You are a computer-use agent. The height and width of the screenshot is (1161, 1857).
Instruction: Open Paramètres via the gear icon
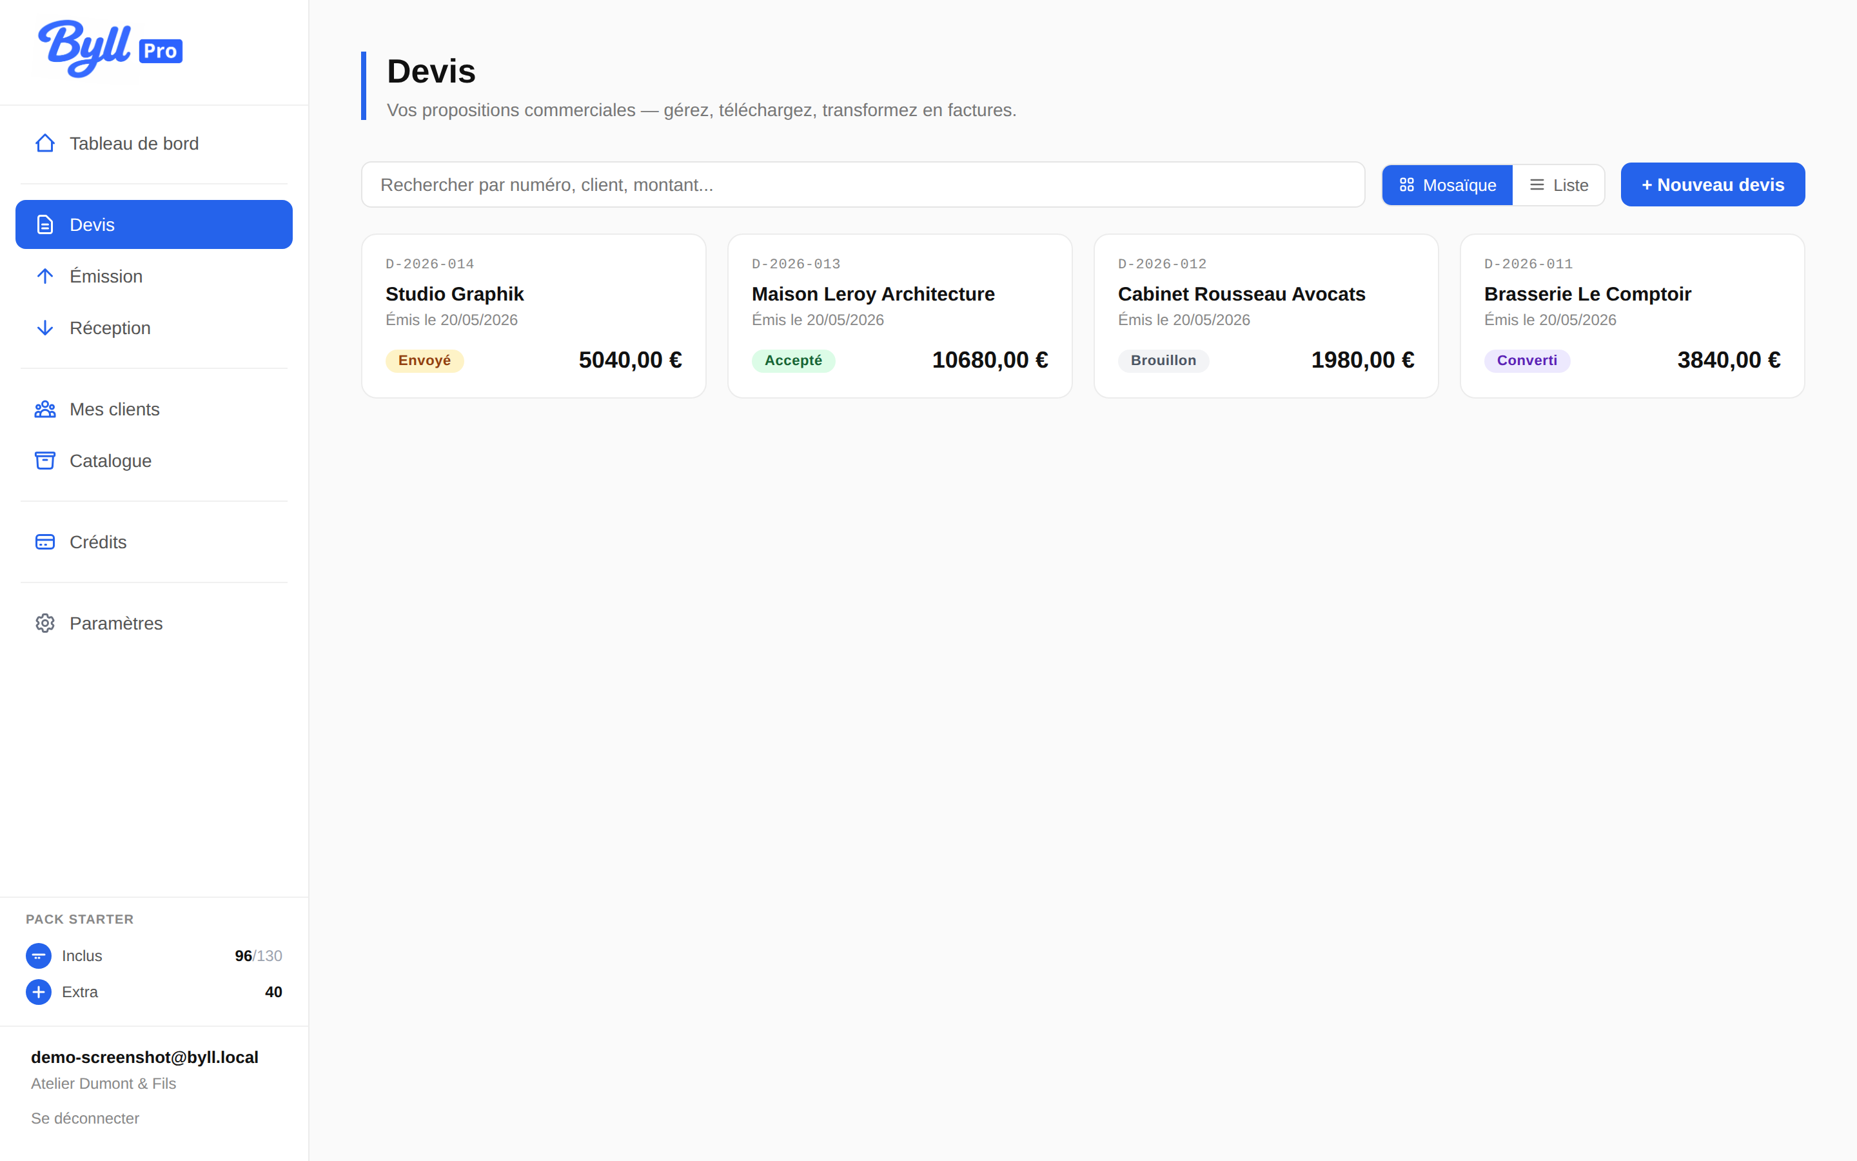(44, 624)
